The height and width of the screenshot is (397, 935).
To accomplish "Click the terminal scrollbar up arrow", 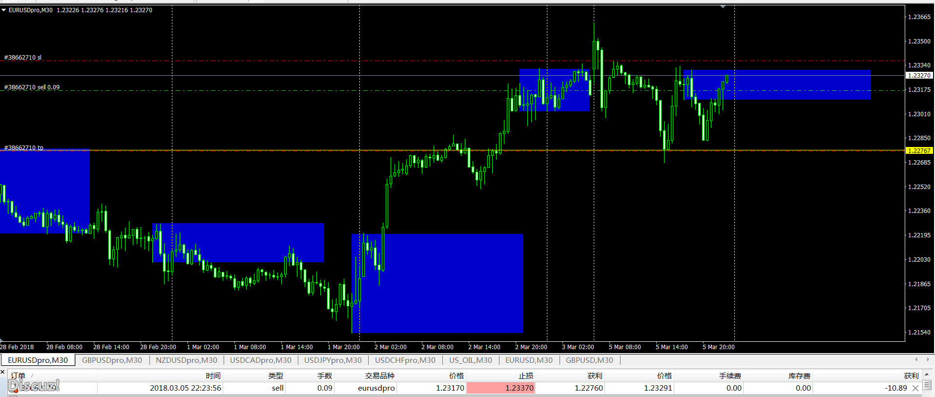I will [x=927, y=375].
